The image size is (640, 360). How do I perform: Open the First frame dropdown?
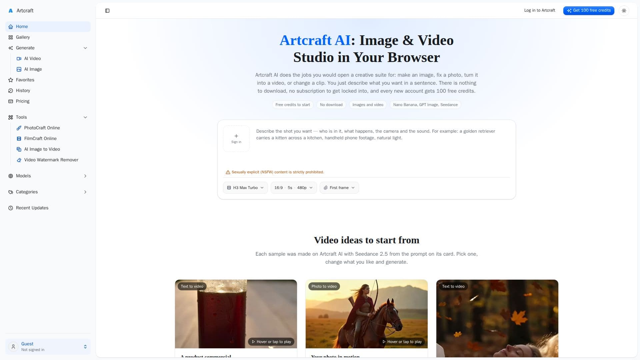339,188
